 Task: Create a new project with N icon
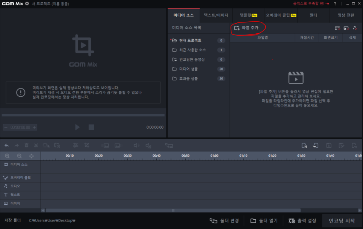pyautogui.click(x=304, y=145)
